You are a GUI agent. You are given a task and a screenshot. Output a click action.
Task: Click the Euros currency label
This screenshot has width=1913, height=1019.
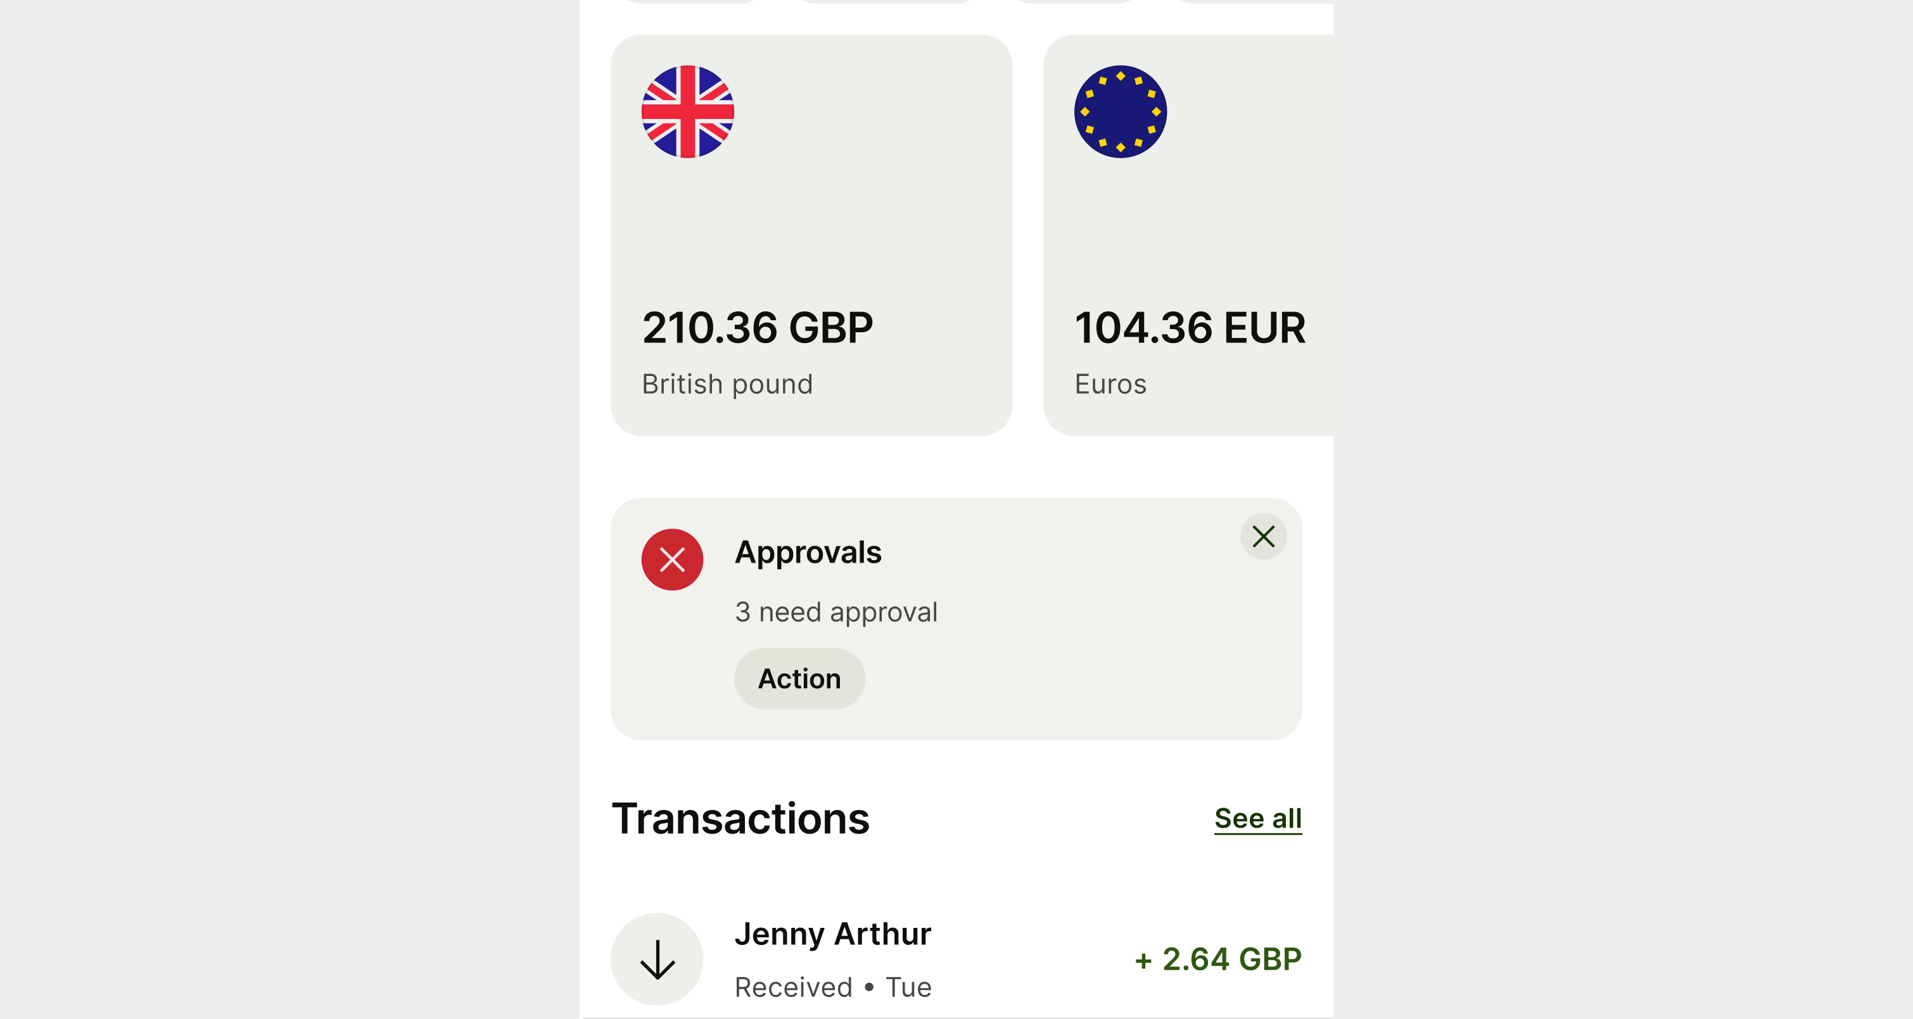1110,384
